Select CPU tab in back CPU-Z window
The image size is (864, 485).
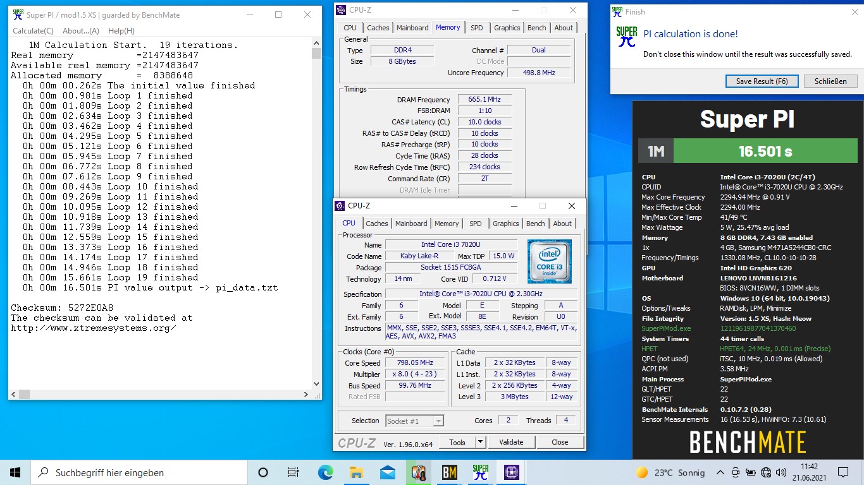(x=350, y=28)
